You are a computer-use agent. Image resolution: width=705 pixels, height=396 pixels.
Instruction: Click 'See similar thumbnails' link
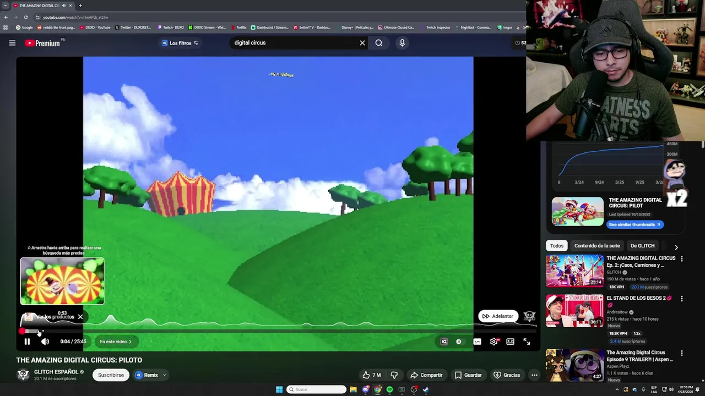[x=634, y=224]
